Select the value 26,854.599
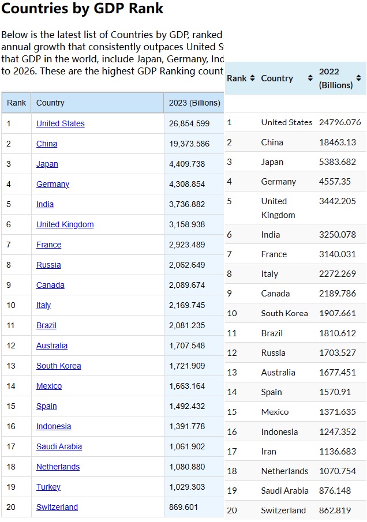The width and height of the screenshot is (367, 522). 189,123
